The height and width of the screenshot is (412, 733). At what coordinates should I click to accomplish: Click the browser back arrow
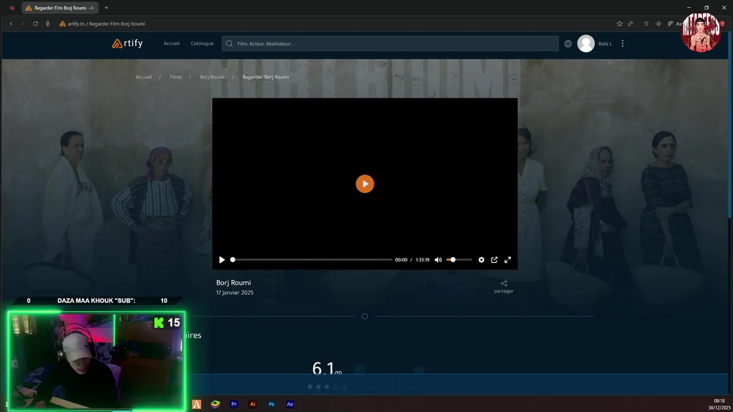pos(11,23)
